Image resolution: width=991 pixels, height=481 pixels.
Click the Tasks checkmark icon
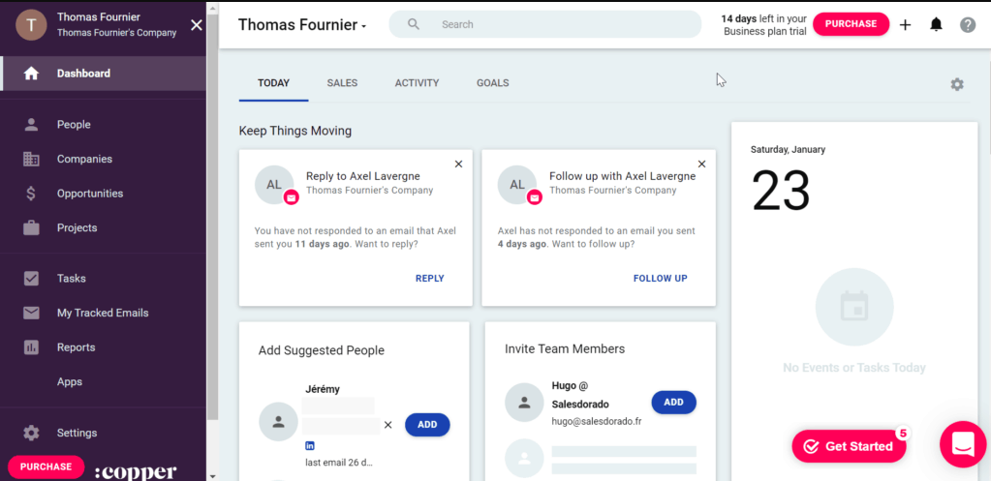pos(31,279)
